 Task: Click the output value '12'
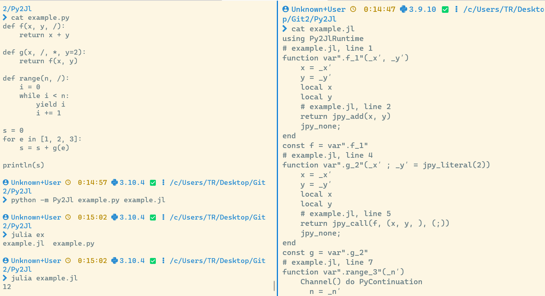coord(7,287)
